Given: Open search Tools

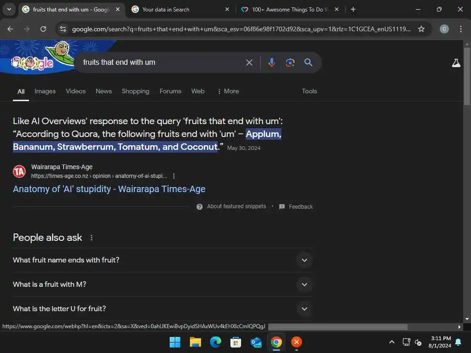Looking at the screenshot, I should point(309,91).
